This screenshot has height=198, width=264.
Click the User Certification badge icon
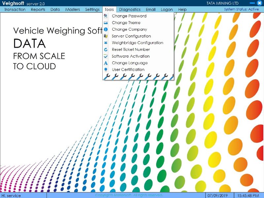pos(106,70)
